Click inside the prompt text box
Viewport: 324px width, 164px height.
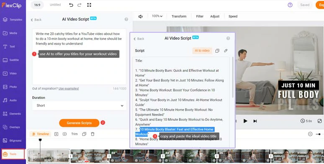(79, 57)
